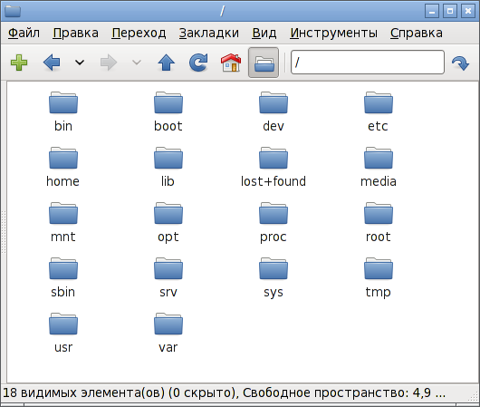Open the Правка menu

(x=75, y=33)
